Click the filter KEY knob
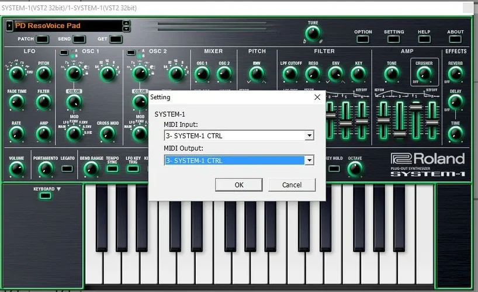478x292 pixels. click(x=358, y=74)
